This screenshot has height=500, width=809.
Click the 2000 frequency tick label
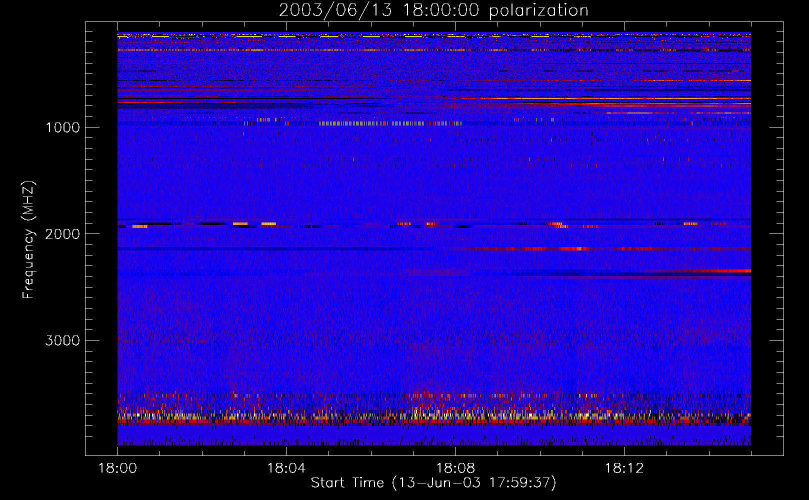click(62, 233)
